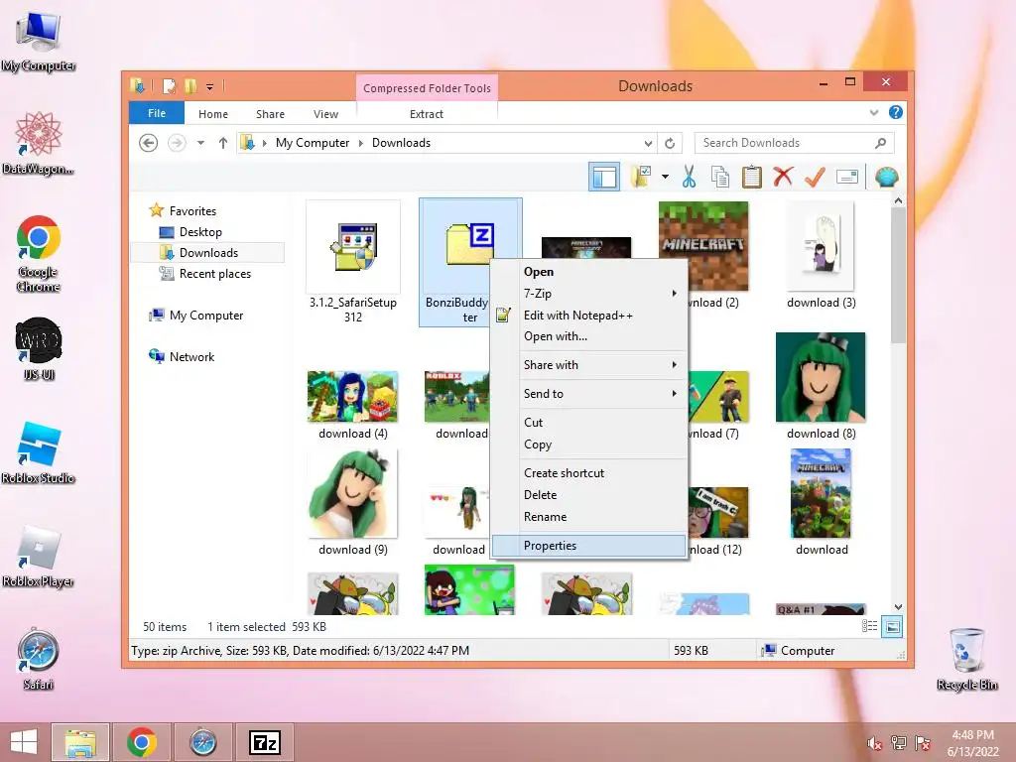Open Google Chrome from the taskbar

[x=142, y=742]
